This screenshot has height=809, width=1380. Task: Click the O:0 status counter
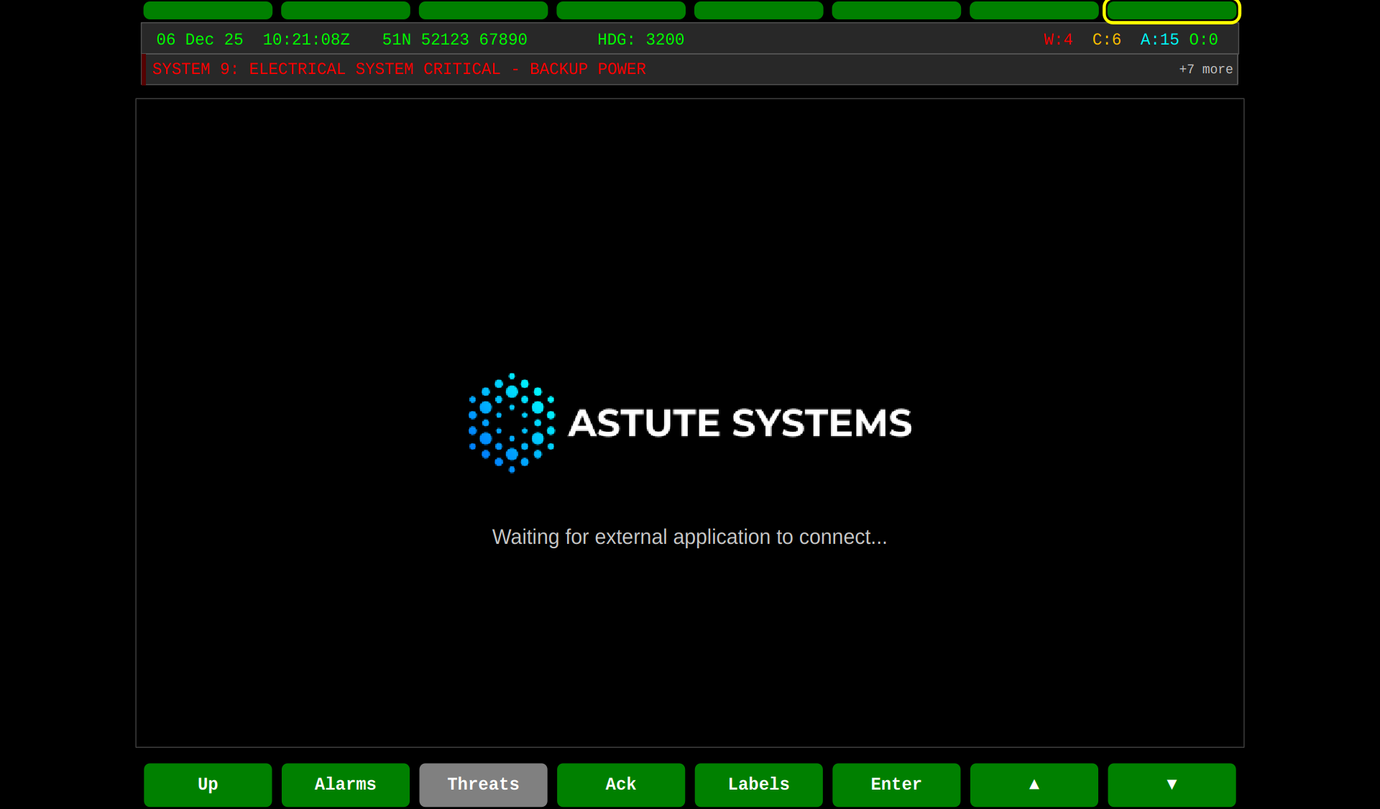(x=1205, y=40)
